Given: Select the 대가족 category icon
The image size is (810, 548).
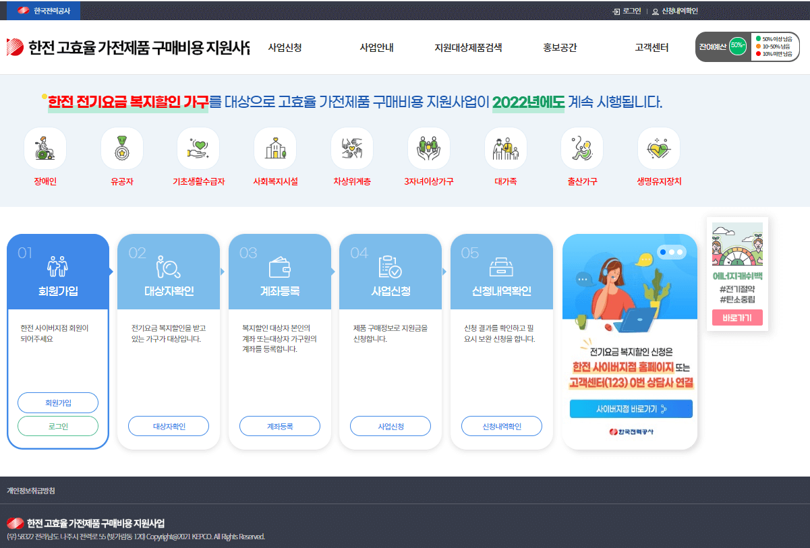Looking at the screenshot, I should pyautogui.click(x=506, y=148).
